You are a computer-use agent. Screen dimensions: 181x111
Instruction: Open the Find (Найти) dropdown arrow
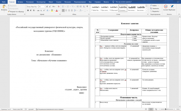pos(158,5)
